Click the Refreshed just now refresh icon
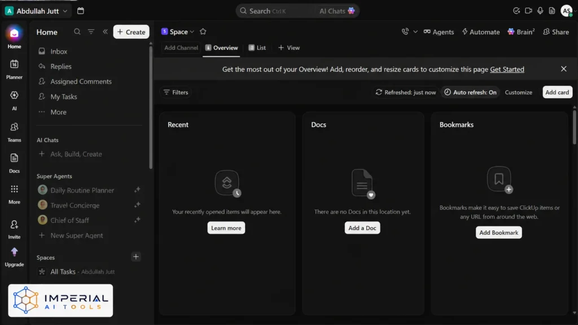Viewport: 578px width, 325px height. click(379, 92)
